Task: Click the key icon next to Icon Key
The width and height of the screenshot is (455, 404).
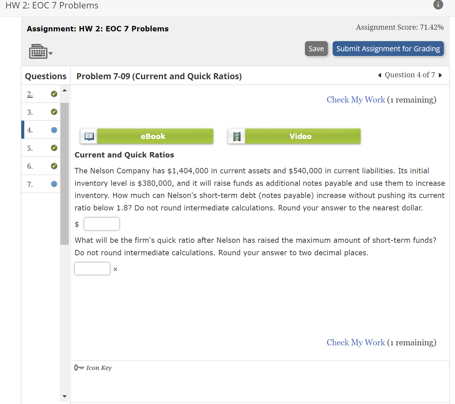Action: point(79,368)
